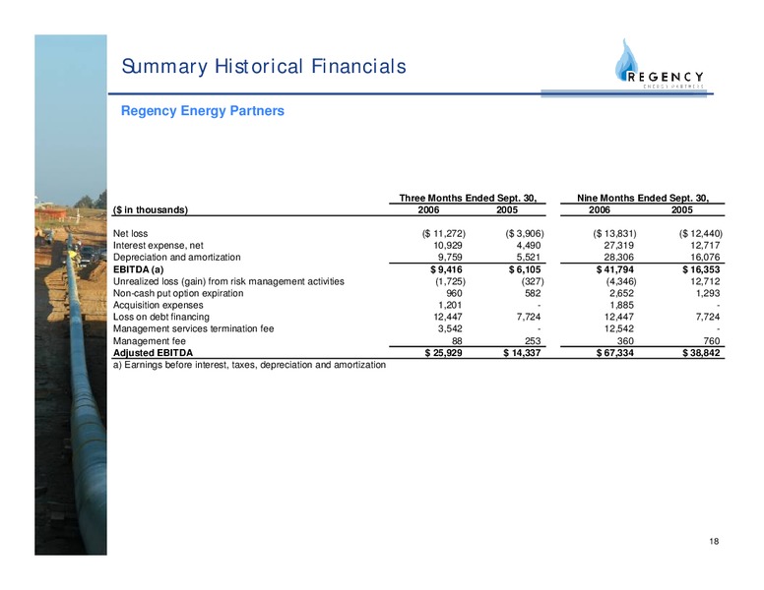764x590 pixels.
Task: Select the net loss value ($ 3,906)
Action: coord(525,234)
